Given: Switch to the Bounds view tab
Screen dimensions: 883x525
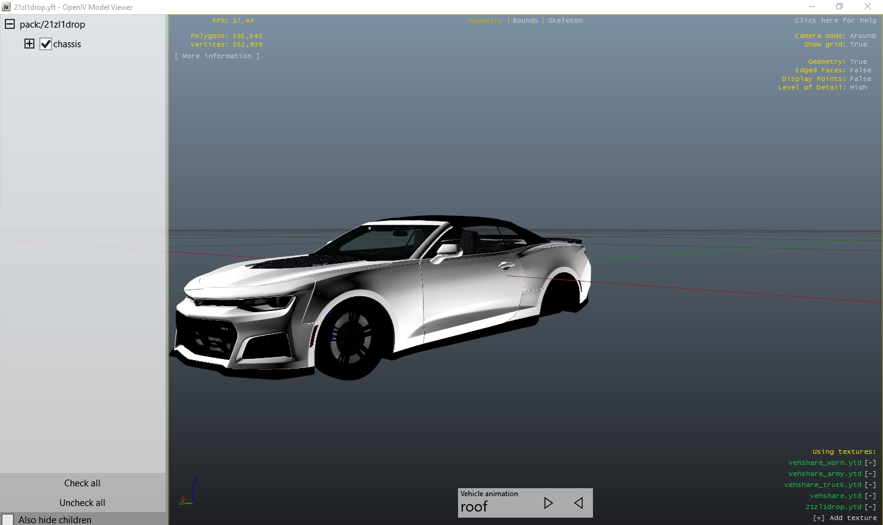Looking at the screenshot, I should click(525, 20).
